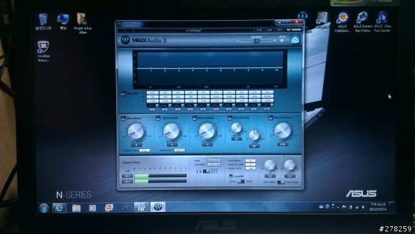Click the MaxxBass Intensity knob

pos(136,132)
